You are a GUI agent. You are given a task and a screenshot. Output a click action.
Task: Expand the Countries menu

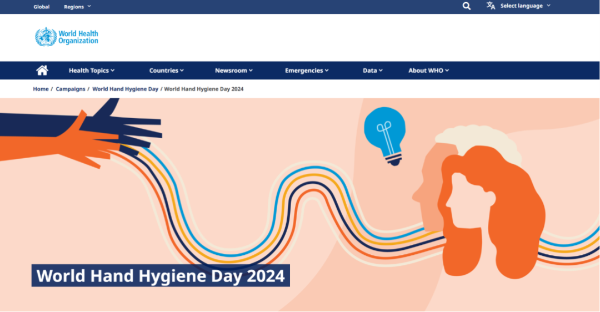(x=167, y=71)
